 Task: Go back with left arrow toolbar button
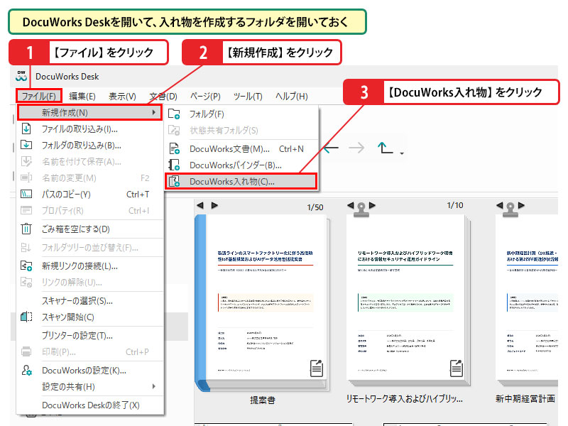click(331, 148)
